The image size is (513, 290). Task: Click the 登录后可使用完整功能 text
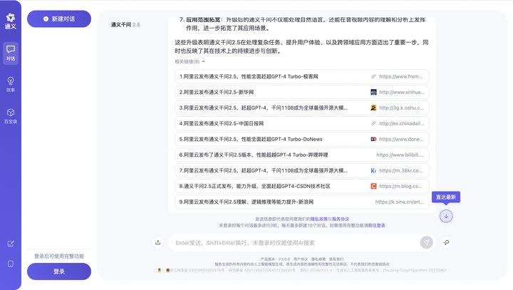coord(59,256)
